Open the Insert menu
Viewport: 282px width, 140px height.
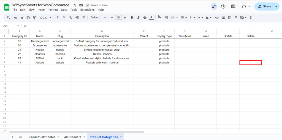[x=41, y=10]
